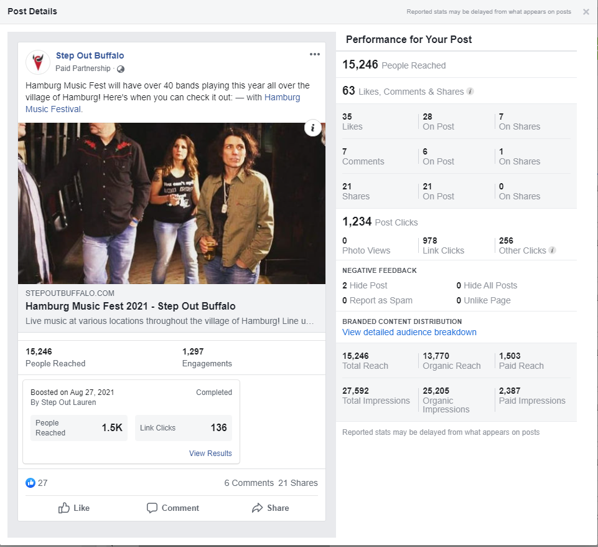The width and height of the screenshot is (598, 547).
Task: Like the post
Action: [x=74, y=508]
